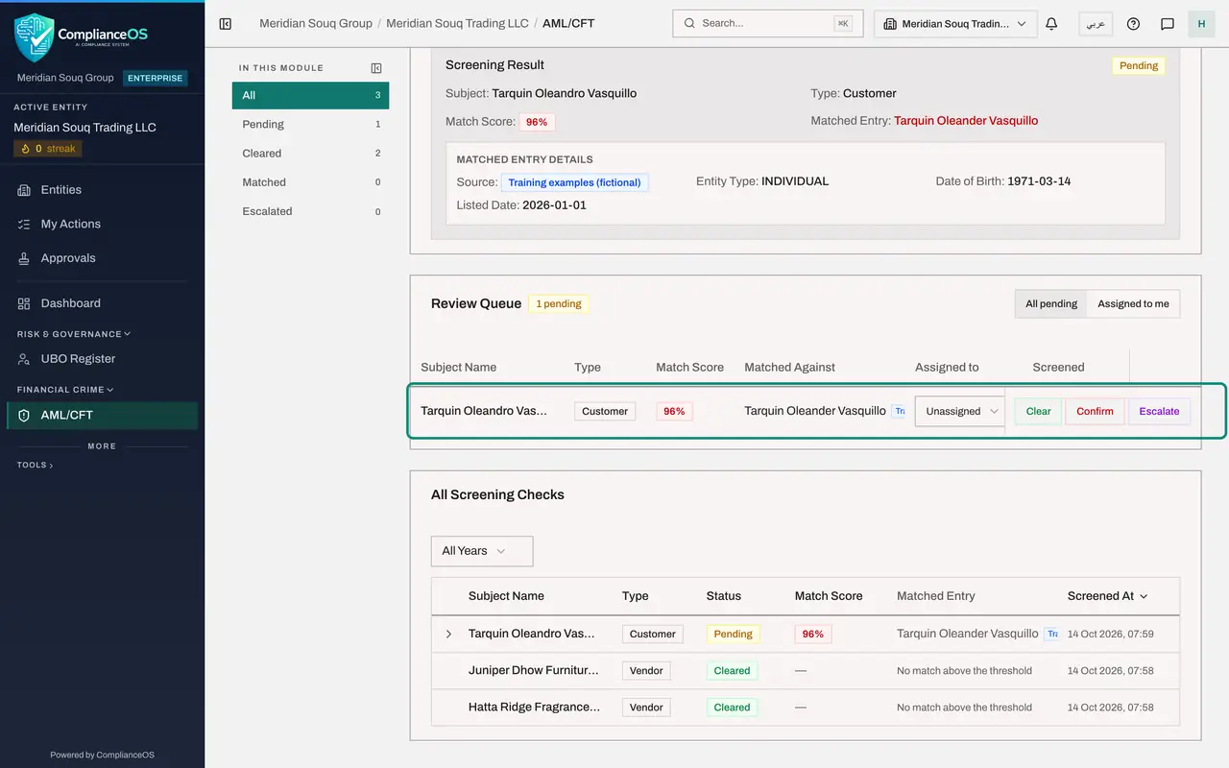The image size is (1229, 768).
Task: Focus the Search input field
Action: (x=768, y=23)
